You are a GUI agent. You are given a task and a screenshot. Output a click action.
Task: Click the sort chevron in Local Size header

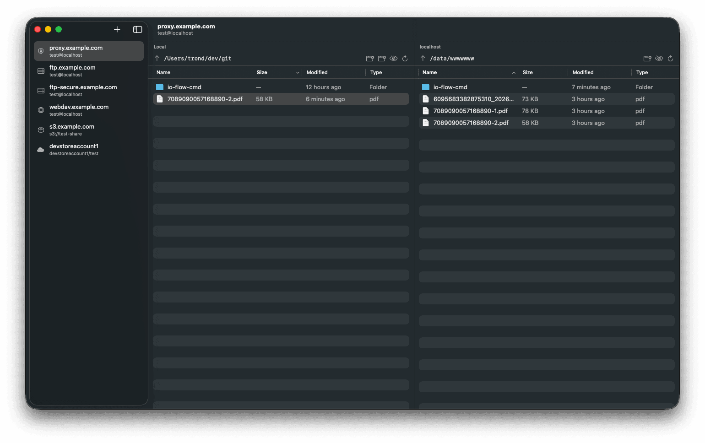tap(298, 72)
